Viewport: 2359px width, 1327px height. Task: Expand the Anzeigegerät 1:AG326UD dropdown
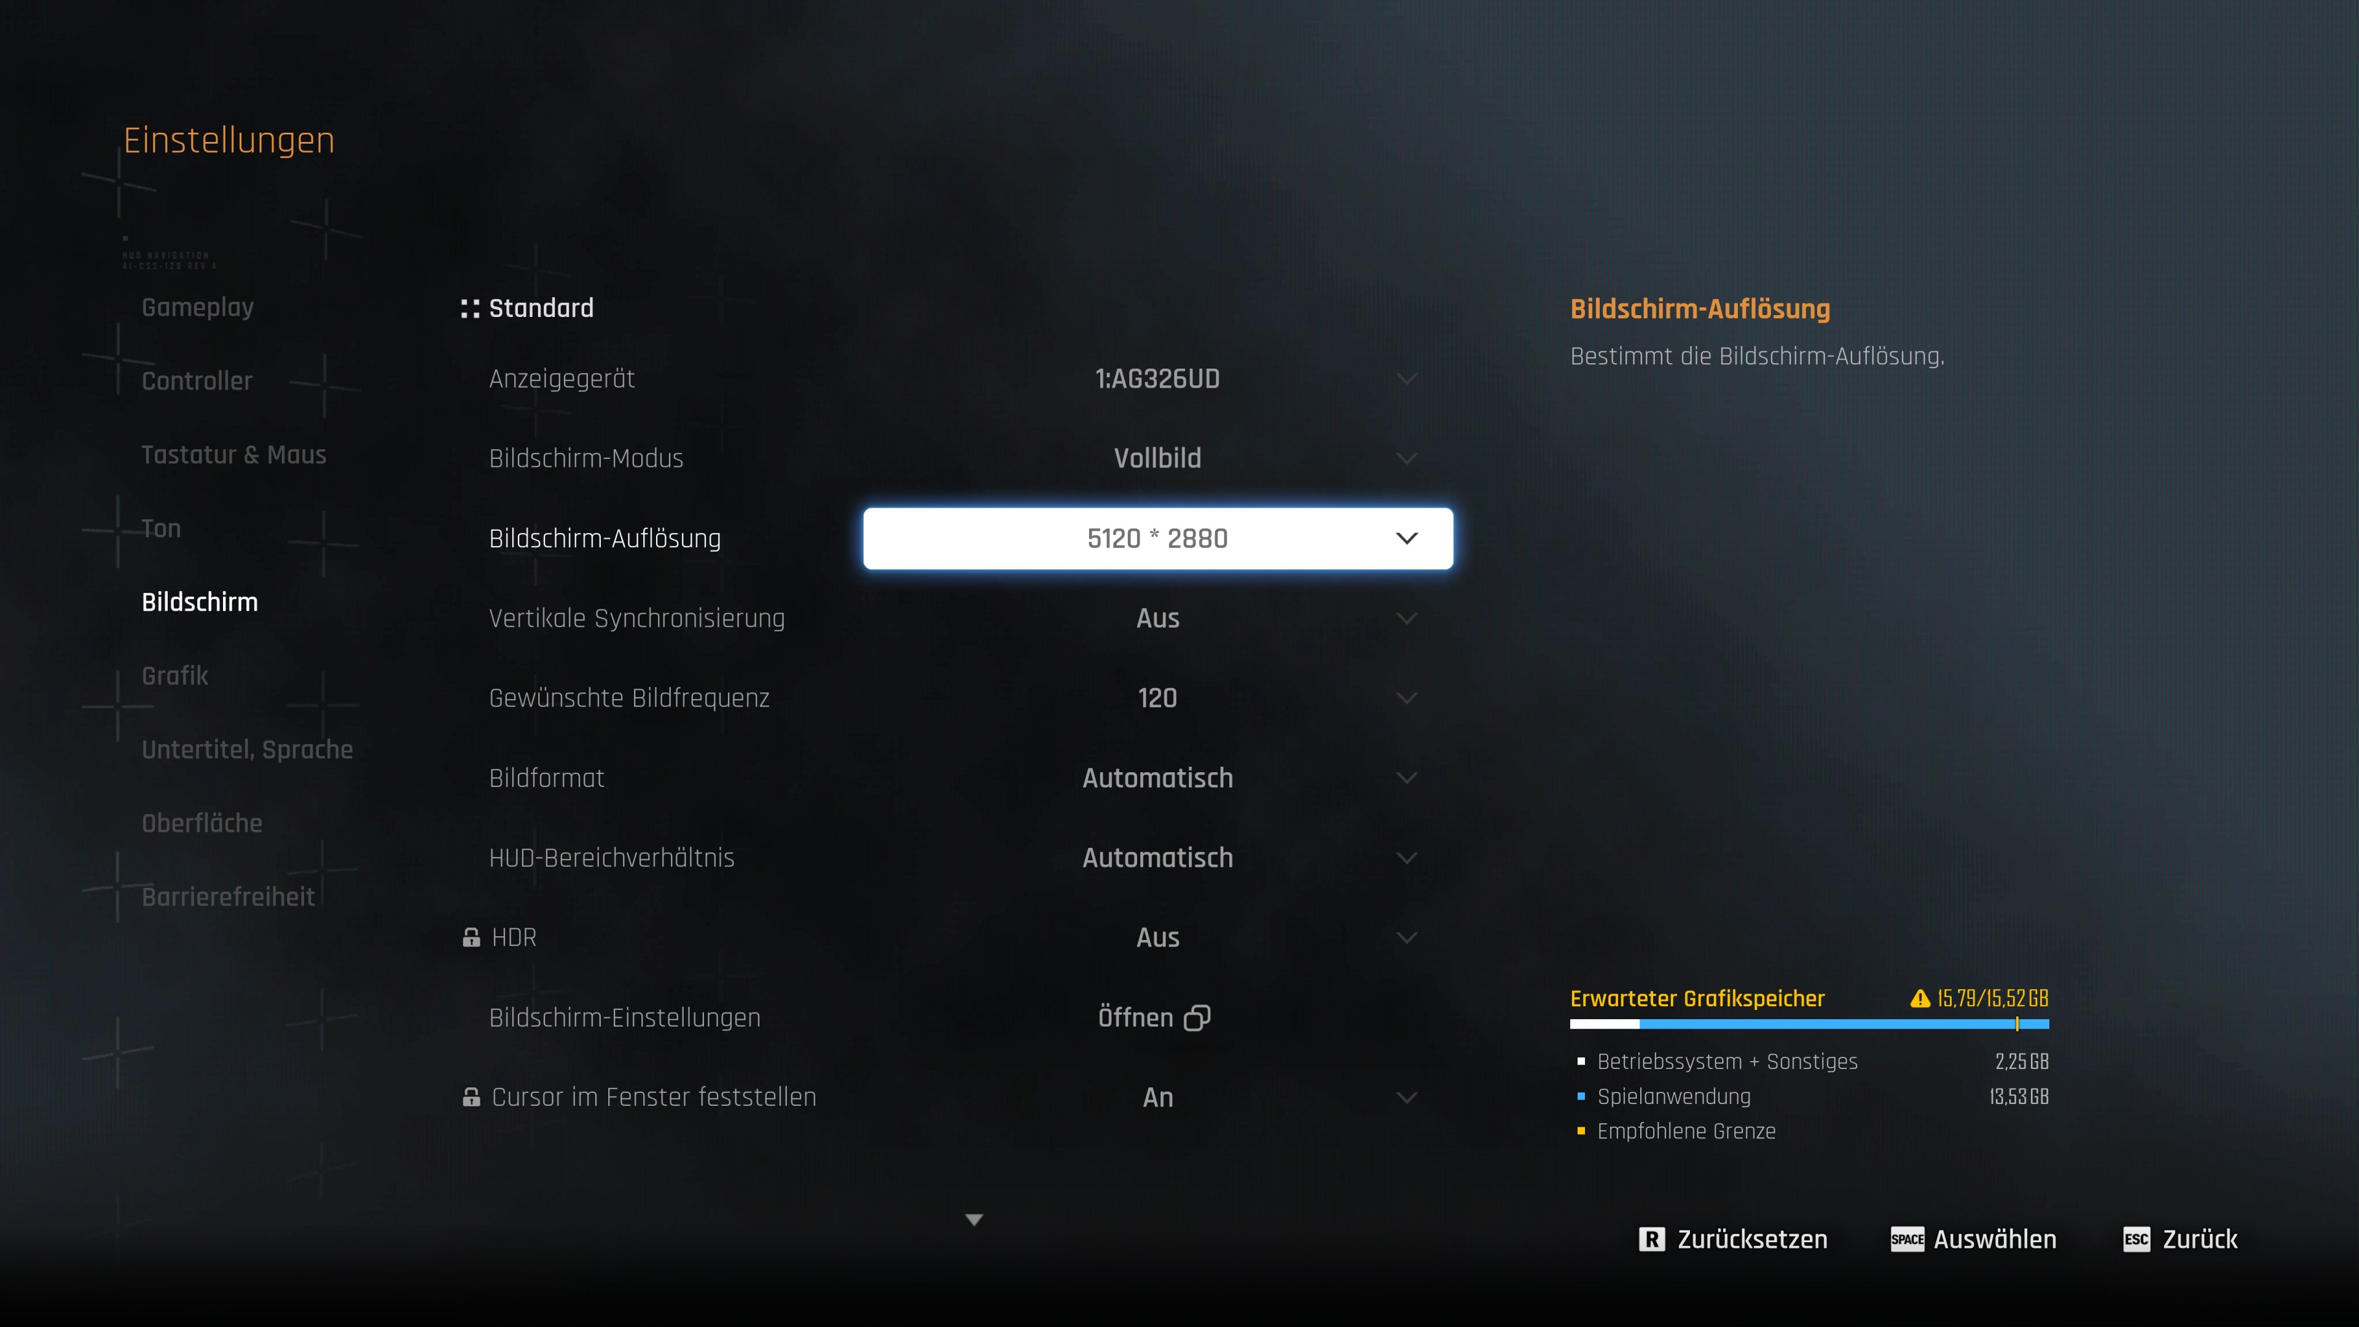pos(1157,378)
